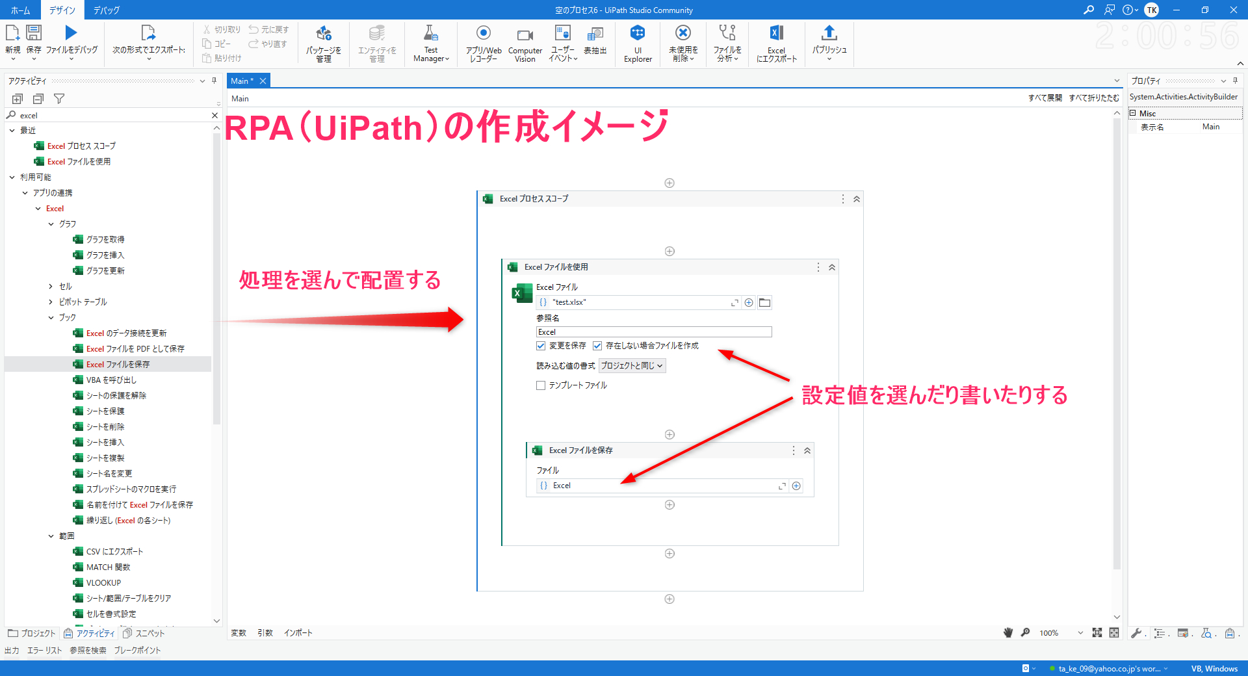Screen dimensions: 1248x676
Task: Open title bar search magnifier
Action: 1089,10
